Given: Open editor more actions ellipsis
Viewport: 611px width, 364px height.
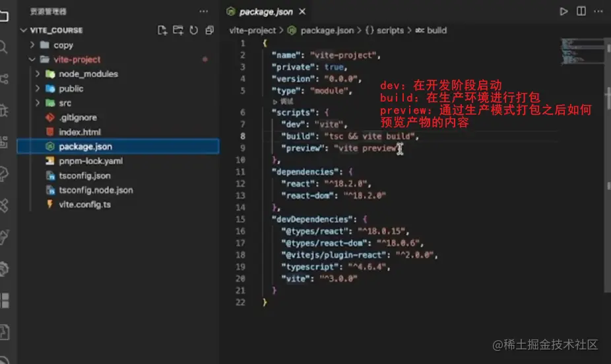Looking at the screenshot, I should coord(598,11).
